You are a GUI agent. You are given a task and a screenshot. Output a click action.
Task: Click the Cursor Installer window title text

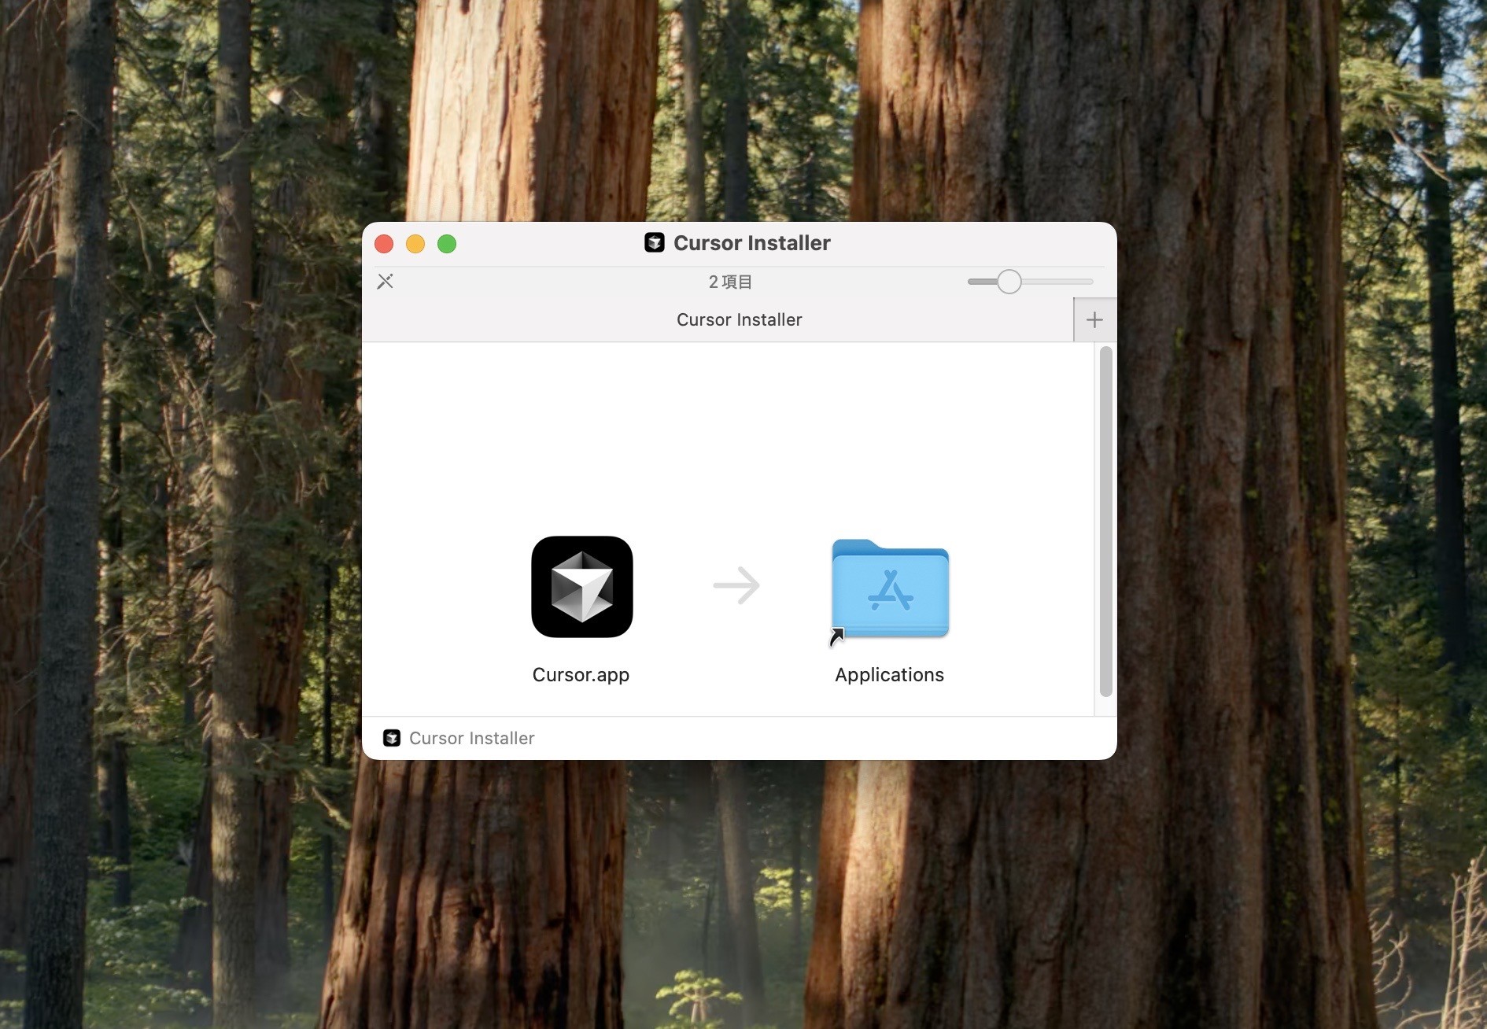point(751,243)
